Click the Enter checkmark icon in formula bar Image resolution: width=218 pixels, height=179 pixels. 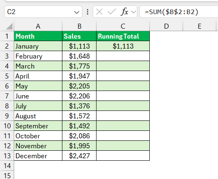click(x=112, y=12)
